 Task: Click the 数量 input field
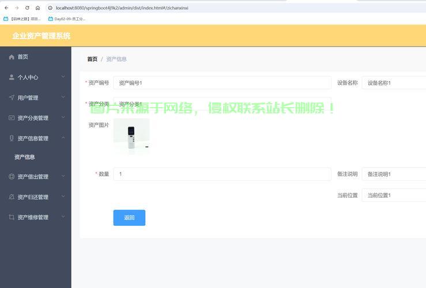point(223,174)
